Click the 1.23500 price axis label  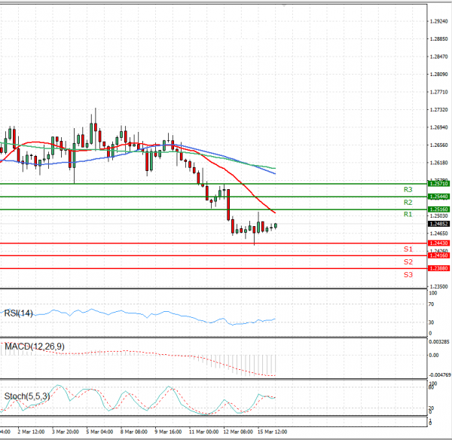click(438, 286)
